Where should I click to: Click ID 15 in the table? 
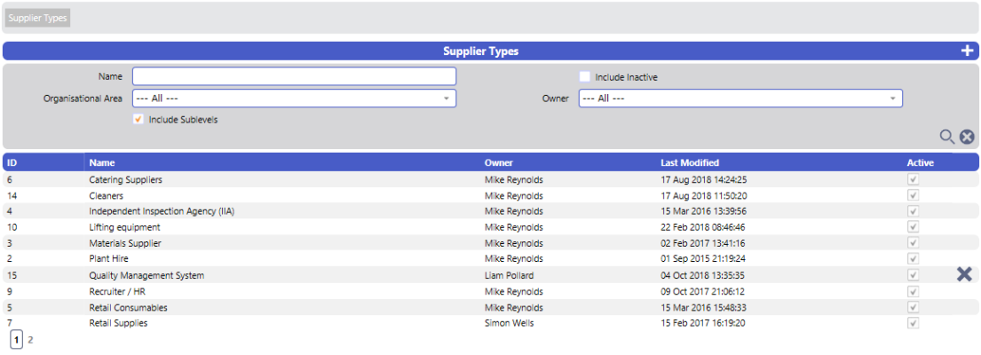pyautogui.click(x=12, y=275)
